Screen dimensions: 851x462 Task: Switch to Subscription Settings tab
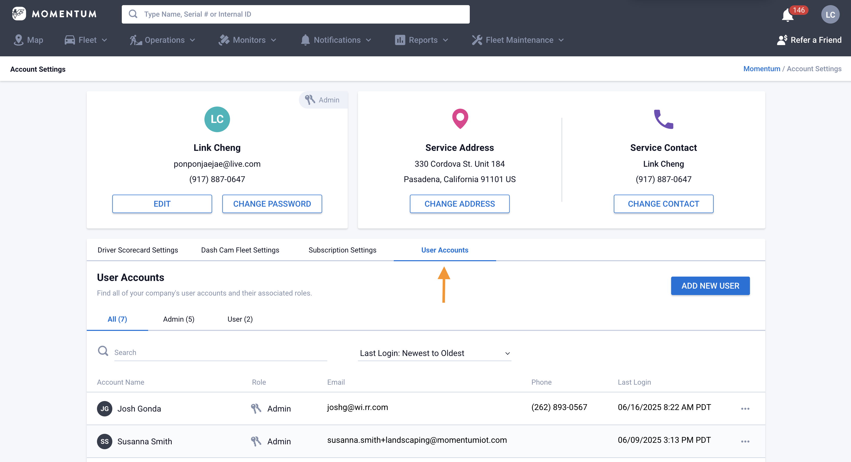coord(342,250)
